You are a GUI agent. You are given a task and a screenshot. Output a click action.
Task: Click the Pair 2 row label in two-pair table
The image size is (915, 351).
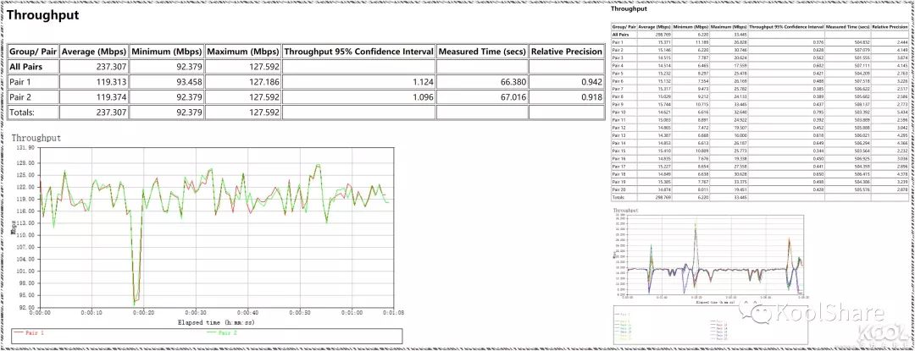pos(20,97)
